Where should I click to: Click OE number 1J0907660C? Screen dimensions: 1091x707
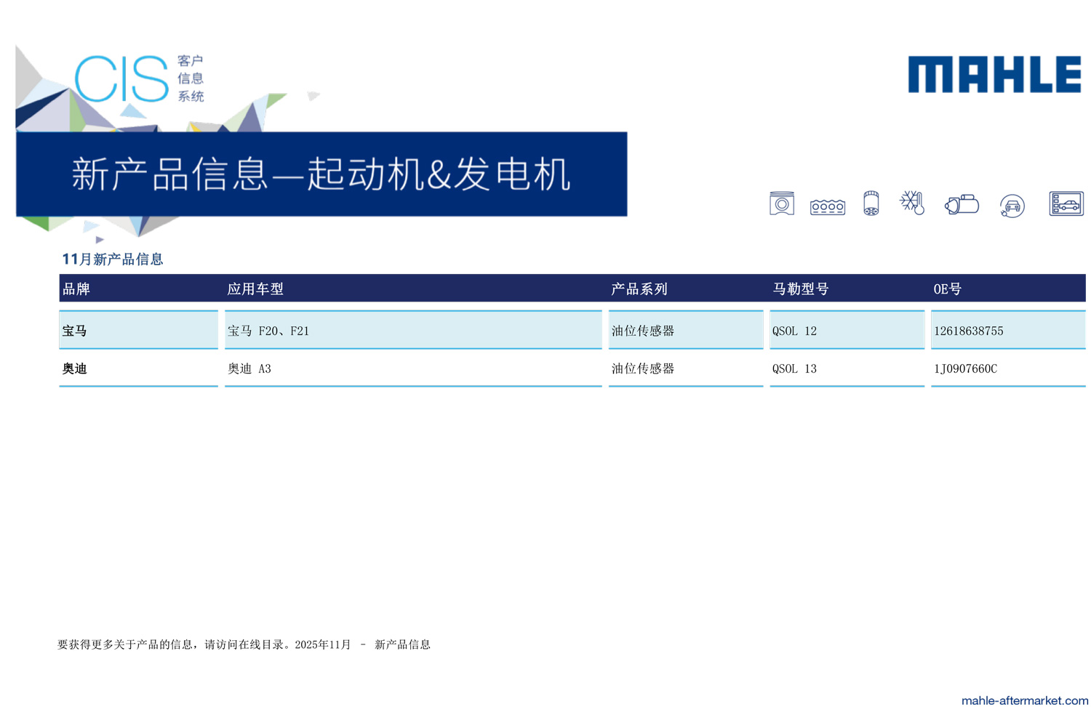pyautogui.click(x=965, y=369)
